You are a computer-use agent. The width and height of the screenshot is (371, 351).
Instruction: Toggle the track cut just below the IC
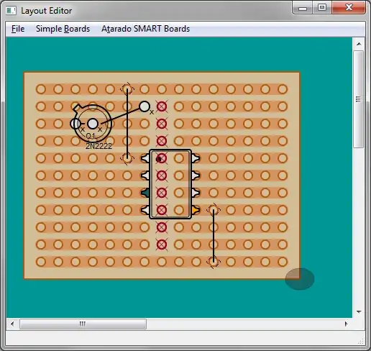pos(162,227)
